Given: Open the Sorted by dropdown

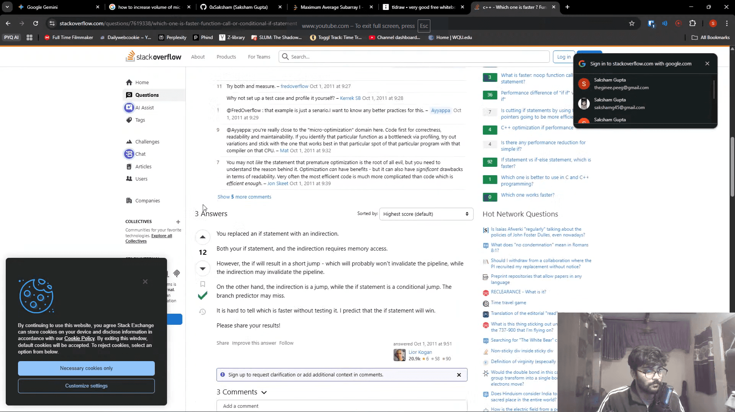Looking at the screenshot, I should pyautogui.click(x=426, y=214).
